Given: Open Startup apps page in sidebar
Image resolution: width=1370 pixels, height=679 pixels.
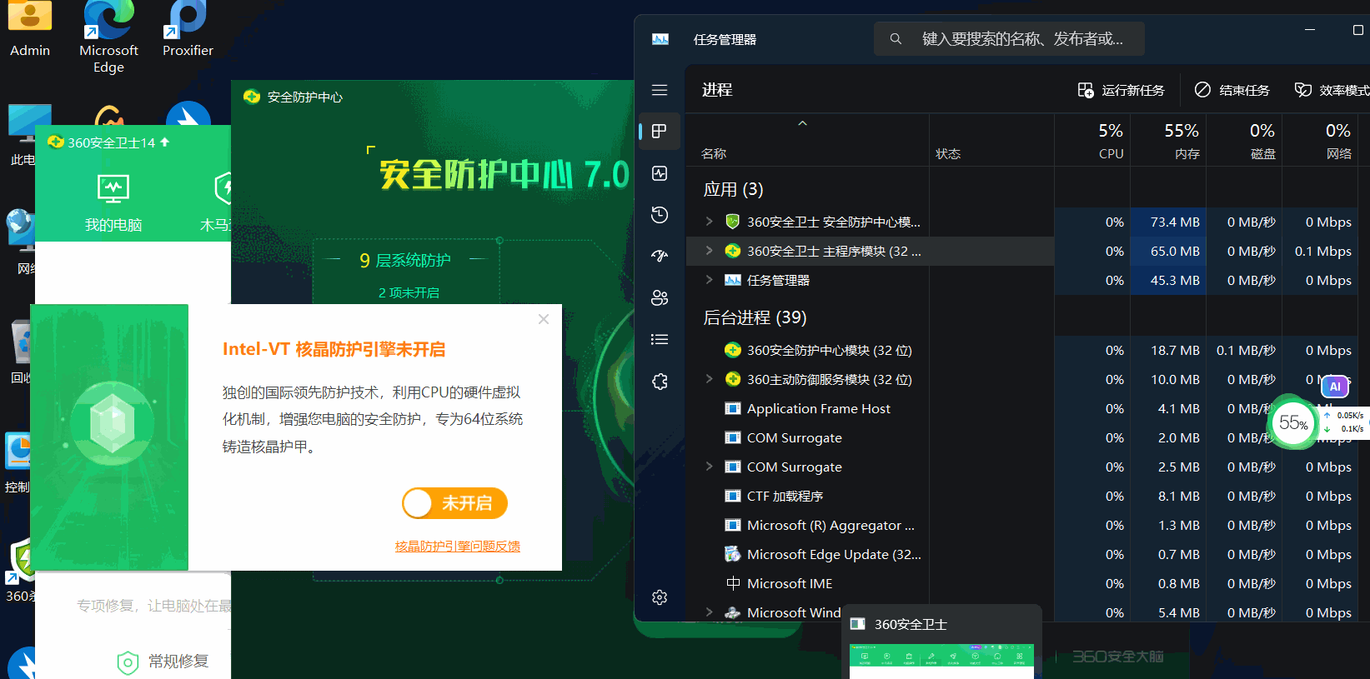Looking at the screenshot, I should (x=660, y=256).
